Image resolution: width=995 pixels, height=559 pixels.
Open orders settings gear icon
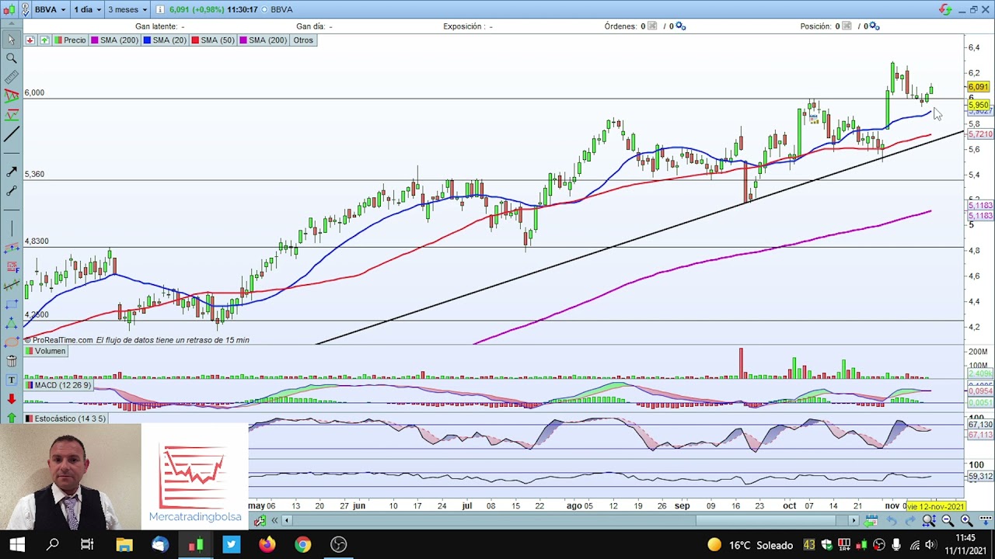click(681, 26)
